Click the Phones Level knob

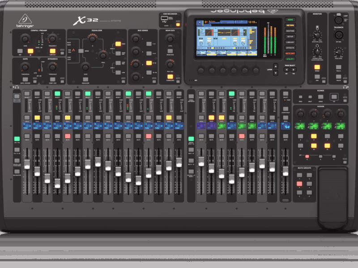pos(317,52)
